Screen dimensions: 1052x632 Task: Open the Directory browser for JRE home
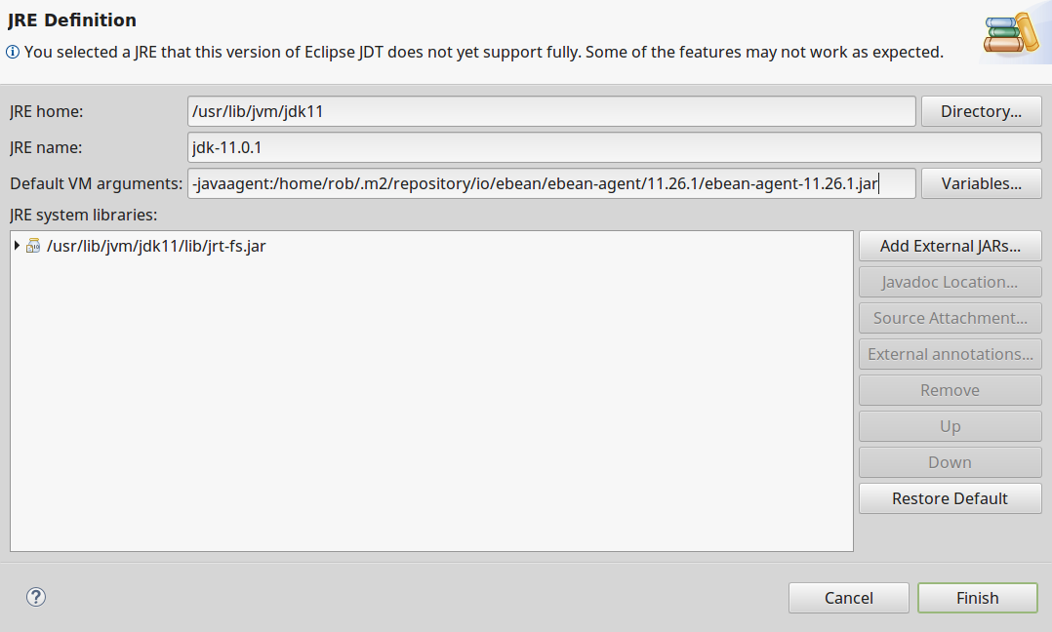point(981,111)
